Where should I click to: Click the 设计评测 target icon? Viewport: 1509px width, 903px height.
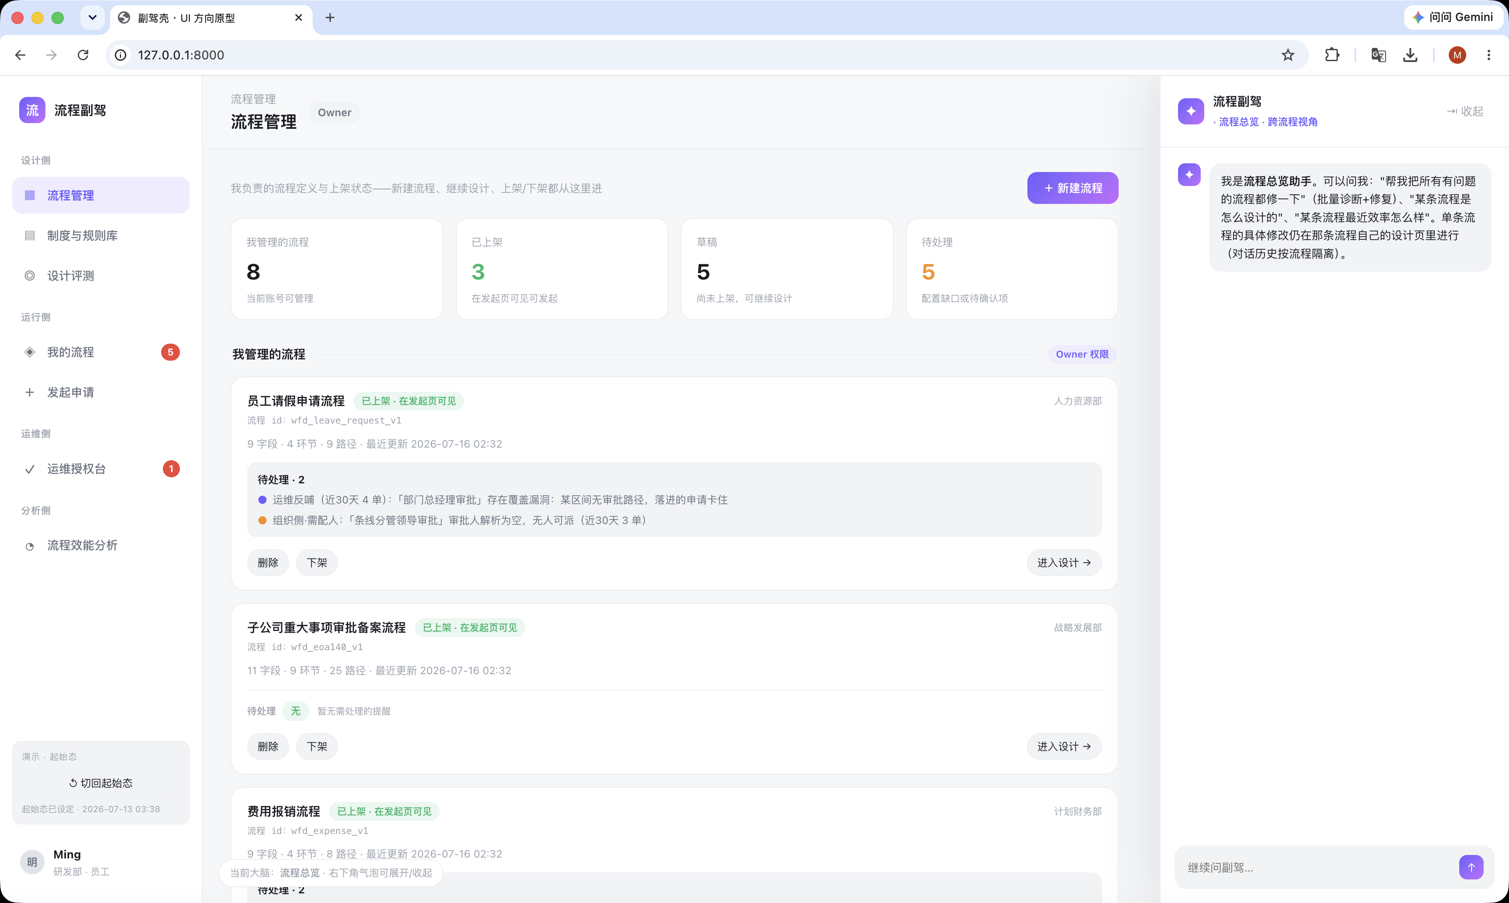point(29,276)
